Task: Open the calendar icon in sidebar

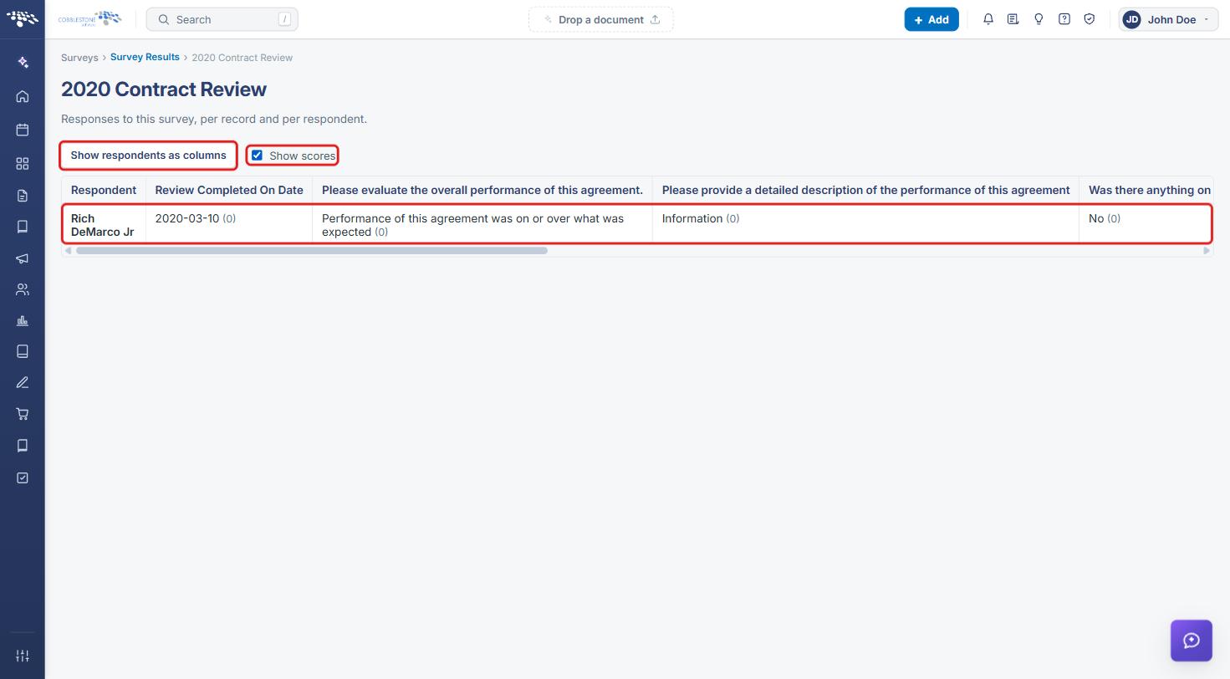Action: pos(23,130)
